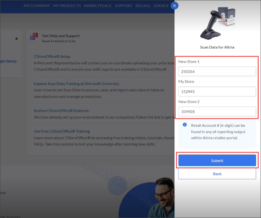Viewport: 261px width, 218px height.
Task: Go to MARKETPLACE in the top navigation
Action: tap(98, 6)
